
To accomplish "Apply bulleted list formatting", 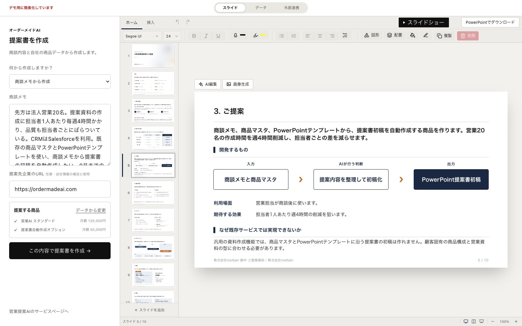I will [x=282, y=36].
